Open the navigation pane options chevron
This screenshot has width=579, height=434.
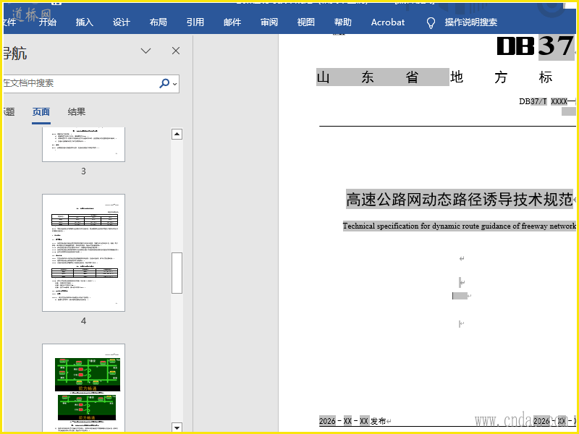(146, 51)
